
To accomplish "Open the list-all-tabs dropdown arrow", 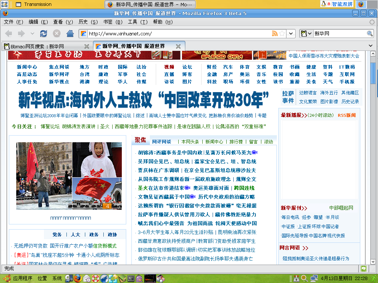I will coord(371,46).
